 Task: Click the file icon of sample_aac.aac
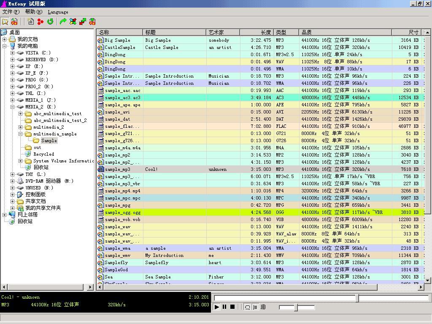pyautogui.click(x=100, y=90)
